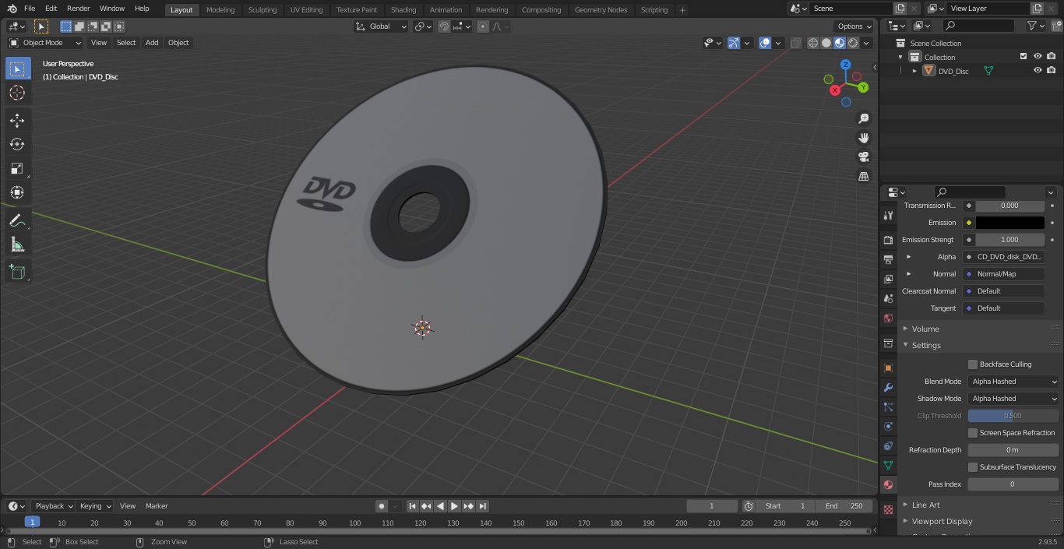Select the Measure tool
Screen dimensions: 1064x549
(x=17, y=245)
